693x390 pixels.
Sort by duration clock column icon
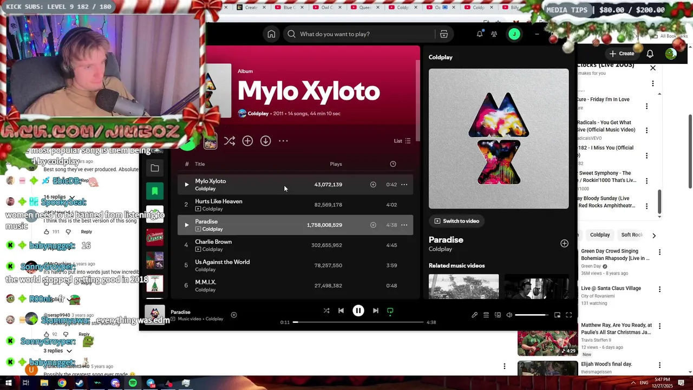[393, 164]
